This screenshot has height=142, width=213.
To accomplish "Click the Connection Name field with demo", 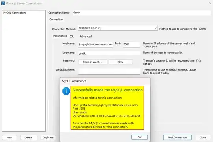I will click(x=142, y=13).
